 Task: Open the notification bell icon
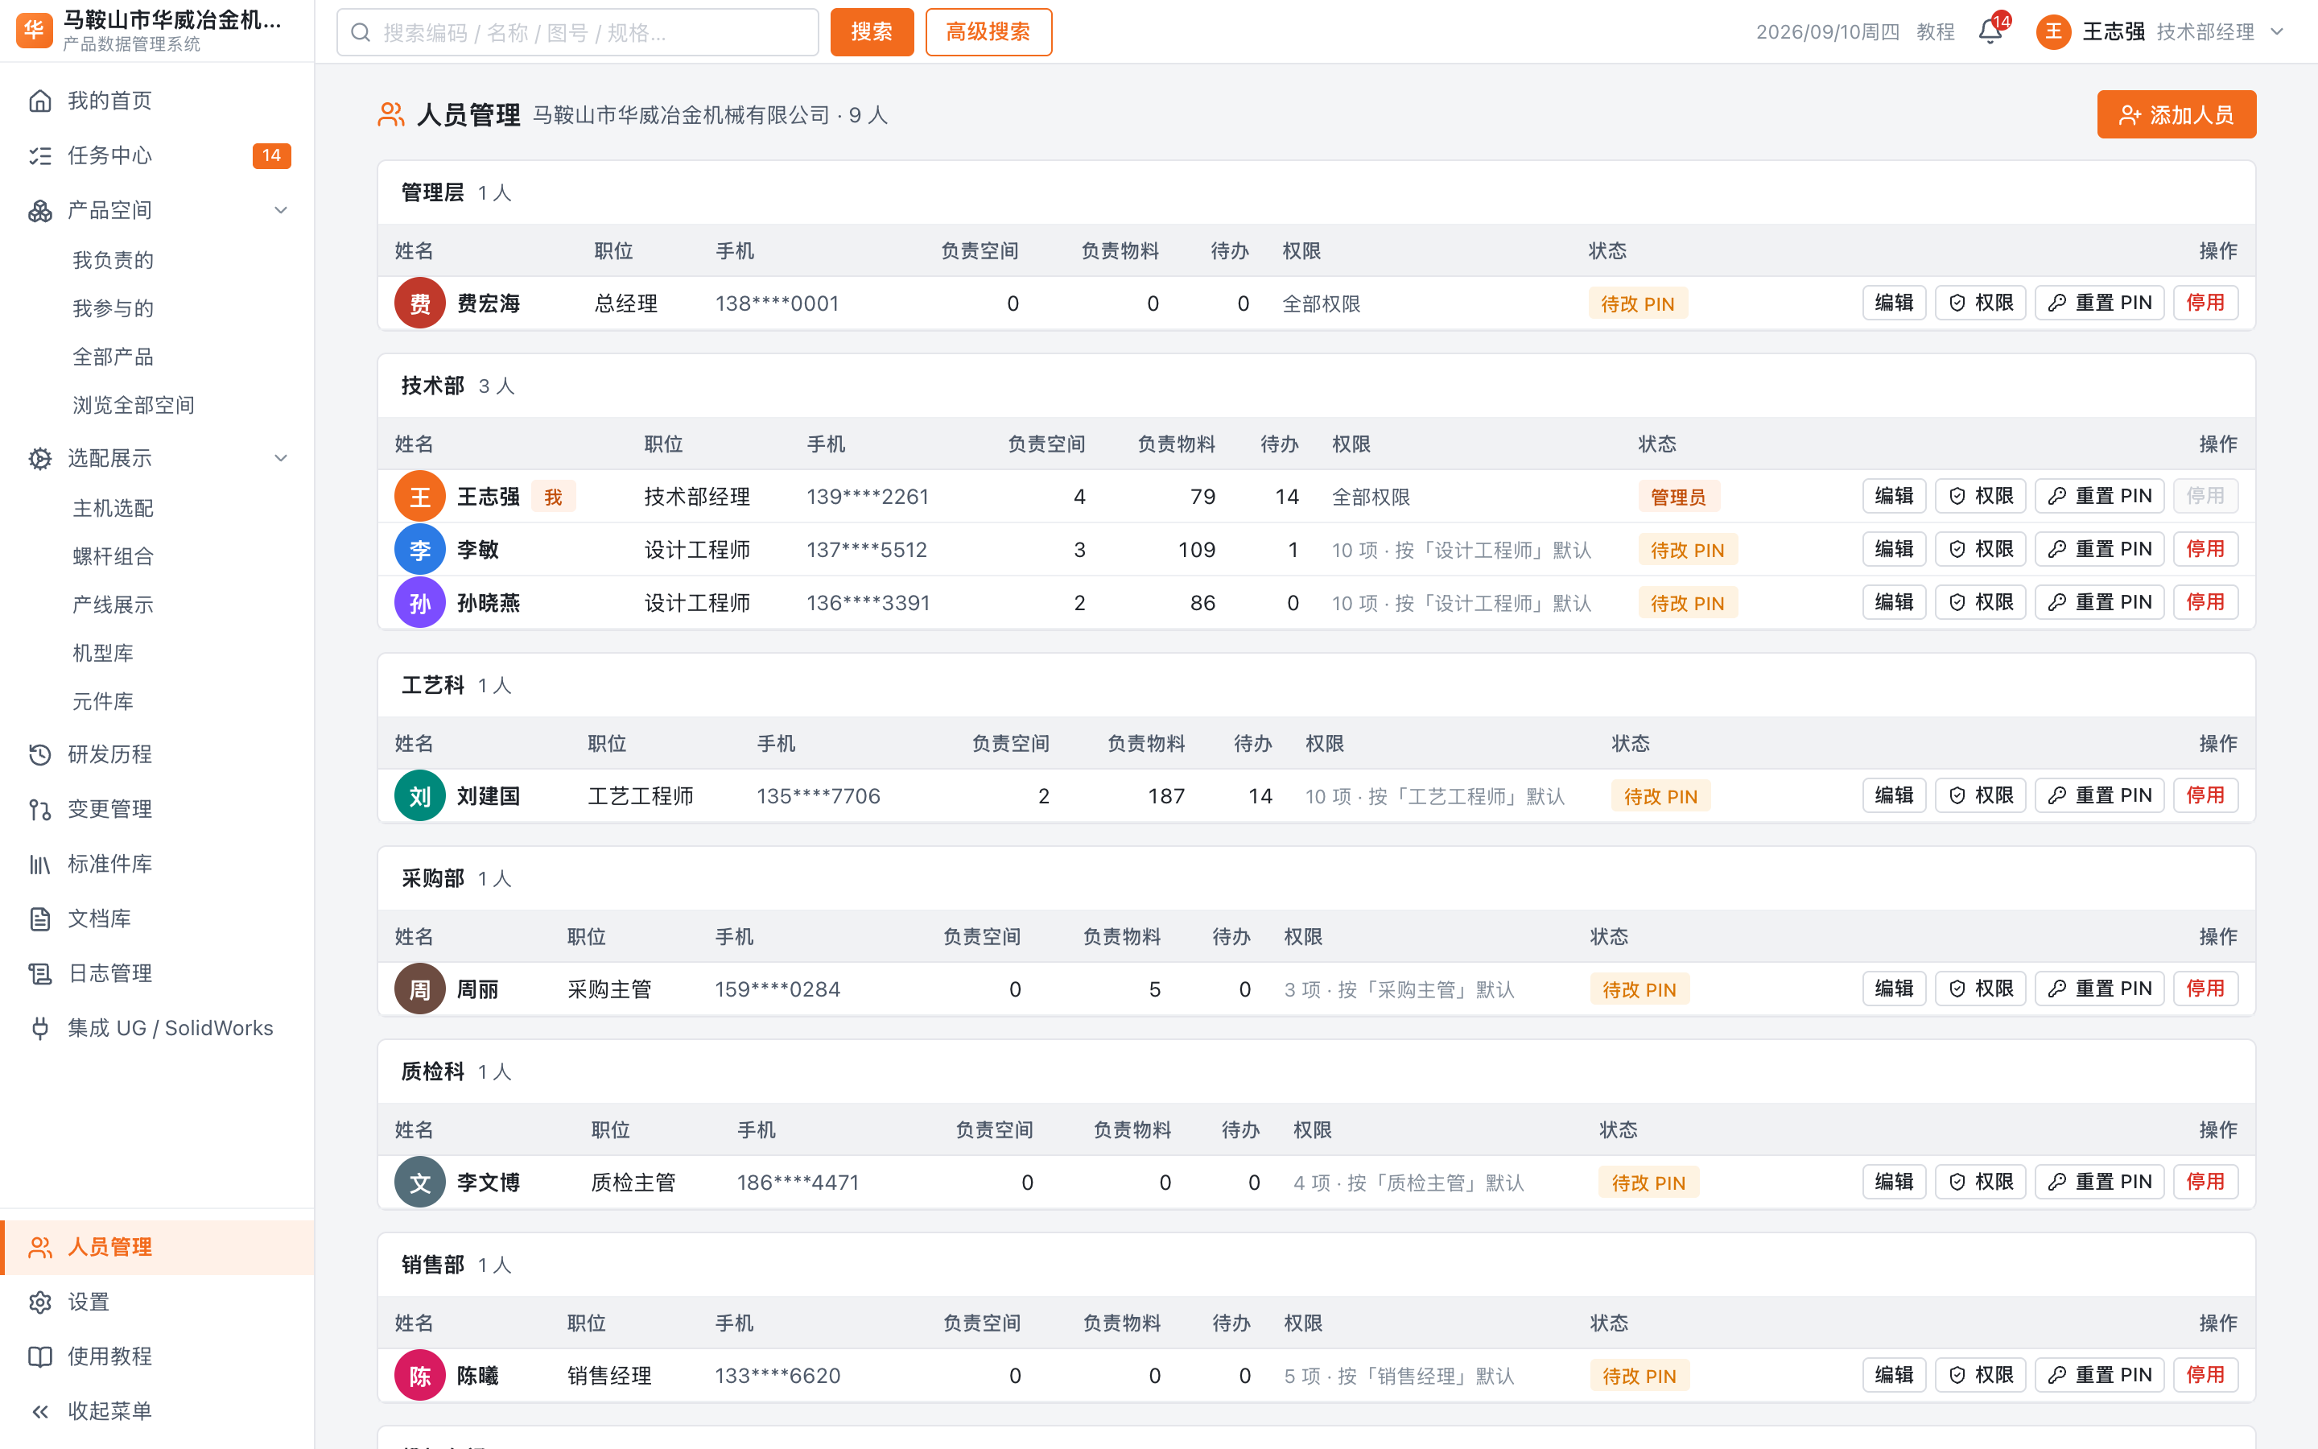coord(1990,31)
